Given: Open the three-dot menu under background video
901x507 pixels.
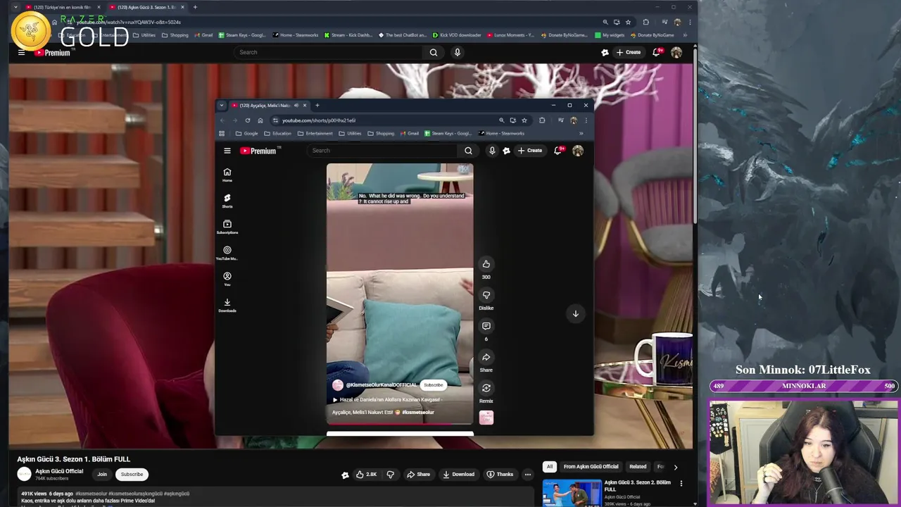Looking at the screenshot, I should coord(527,475).
